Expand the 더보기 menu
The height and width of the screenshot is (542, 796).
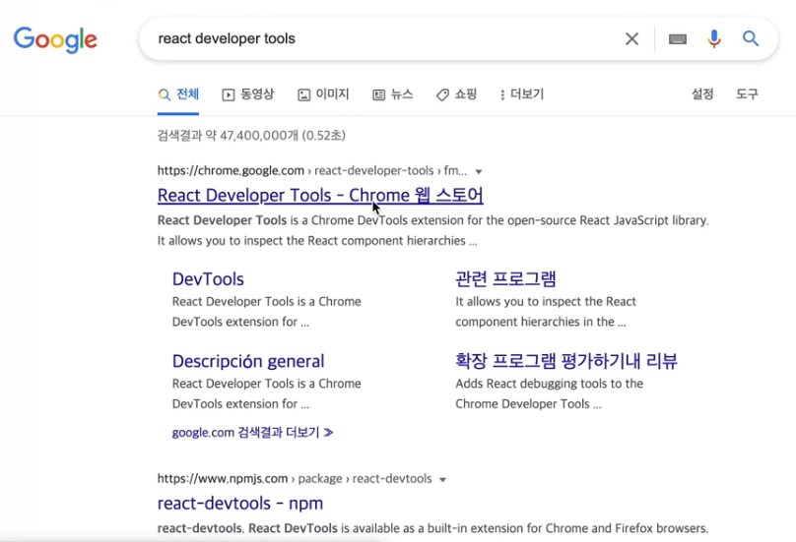522,94
